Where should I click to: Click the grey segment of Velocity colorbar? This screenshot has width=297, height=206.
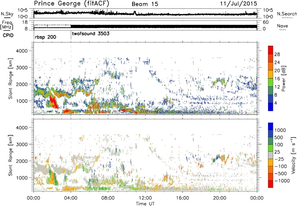tap(271, 155)
